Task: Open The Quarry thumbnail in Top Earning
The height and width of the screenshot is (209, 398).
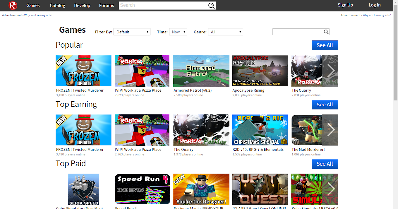Action: [201, 130]
